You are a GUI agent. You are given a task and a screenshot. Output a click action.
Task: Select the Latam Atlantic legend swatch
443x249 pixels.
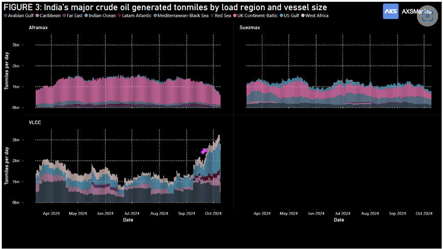coord(119,16)
